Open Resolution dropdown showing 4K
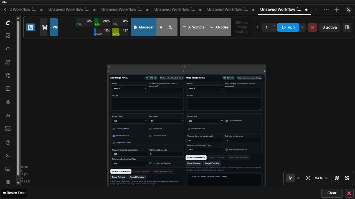Viewport: 355px width, 199px height. tap(166, 121)
